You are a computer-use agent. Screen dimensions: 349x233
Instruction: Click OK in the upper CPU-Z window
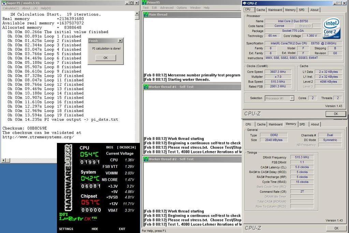[x=336, y=114]
